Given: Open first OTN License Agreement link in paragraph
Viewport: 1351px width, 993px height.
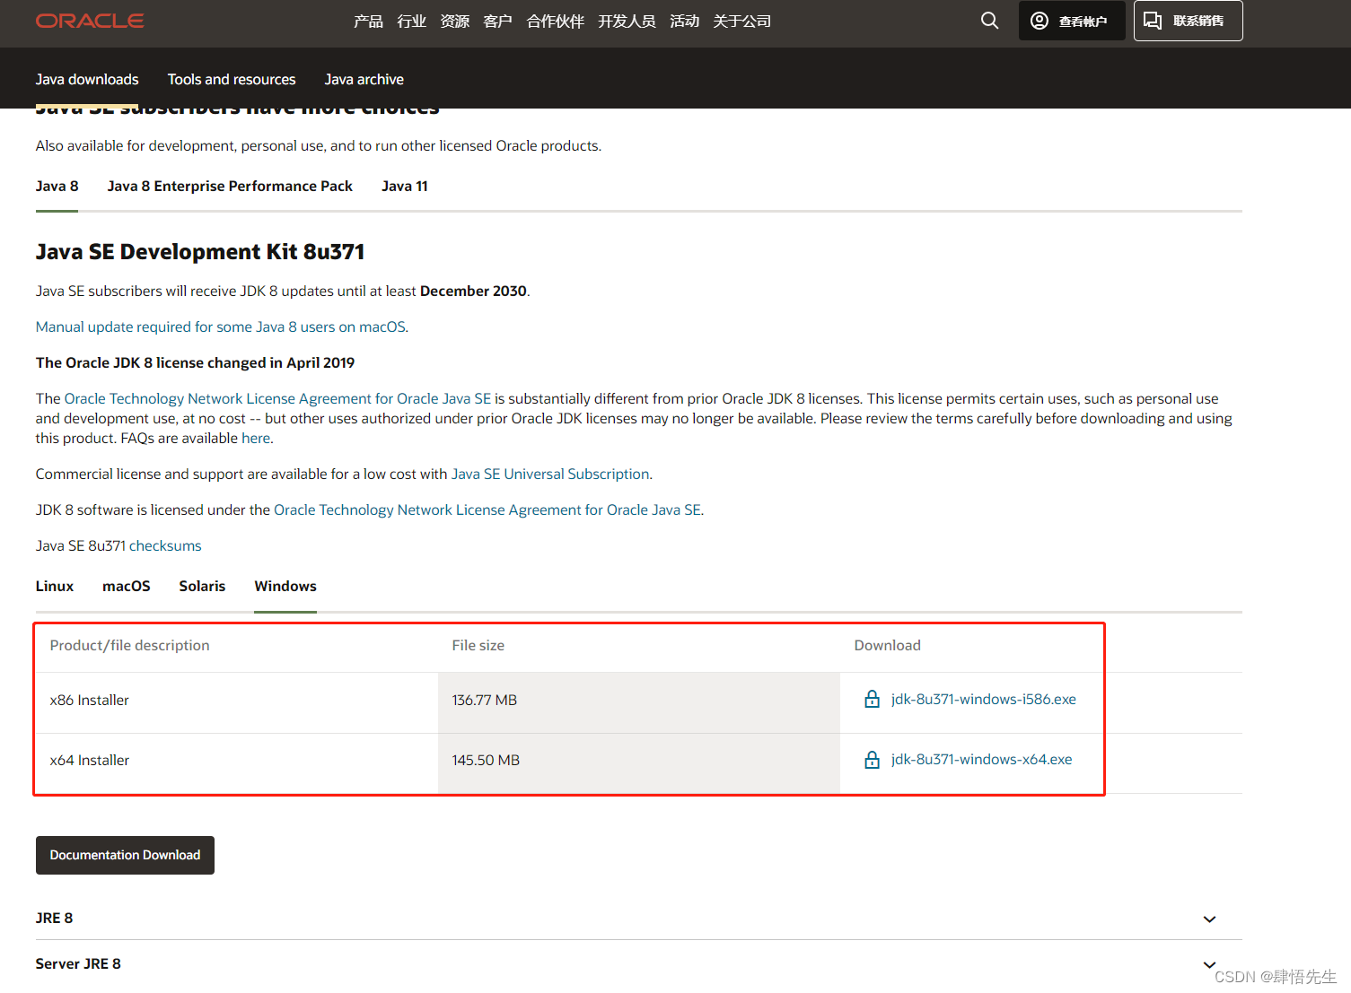Looking at the screenshot, I should click(x=277, y=398).
